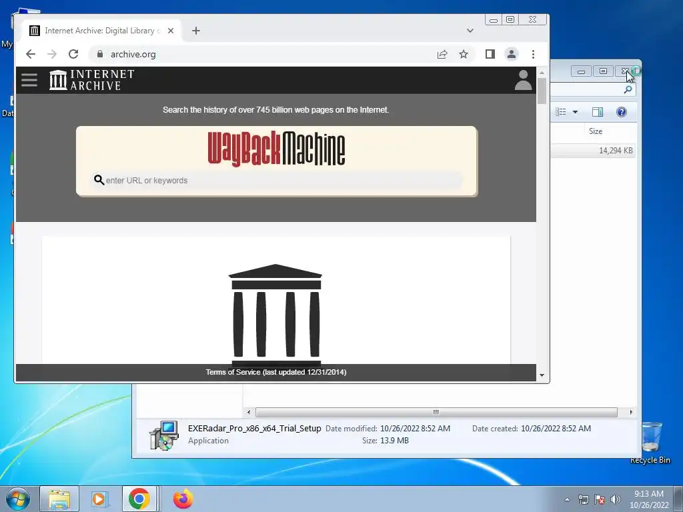The height and width of the screenshot is (512, 683).
Task: Open Chrome three-dot menu
Action: pyautogui.click(x=533, y=54)
